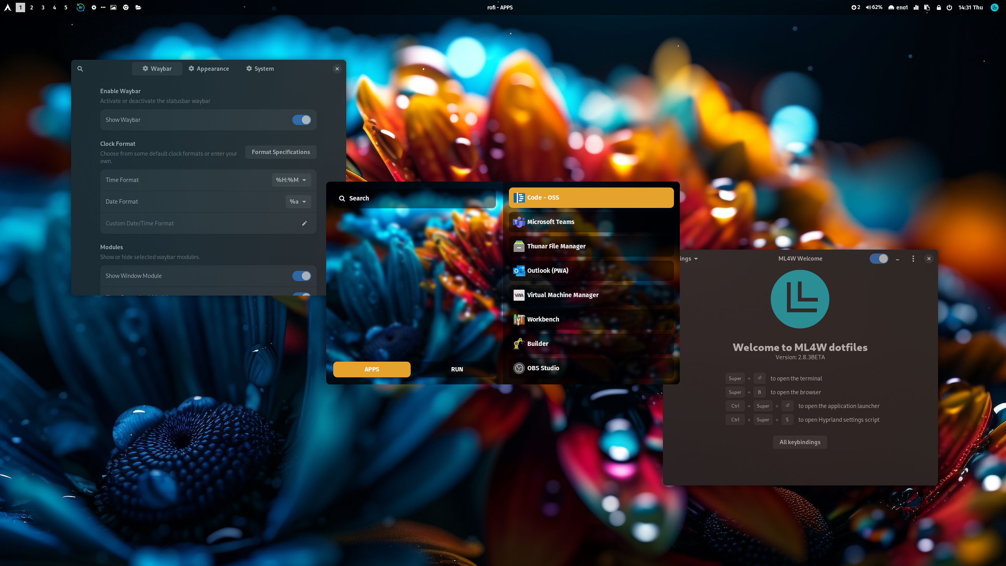Turn off Show Window Module switch
Viewport: 1006px width, 566px height.
coord(301,276)
